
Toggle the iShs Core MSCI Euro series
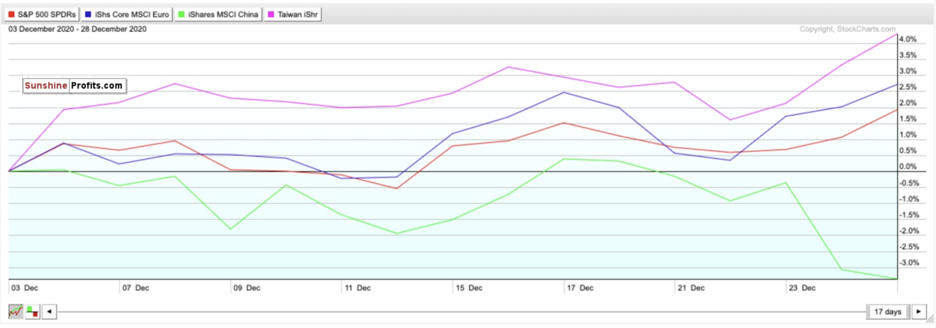[x=127, y=15]
